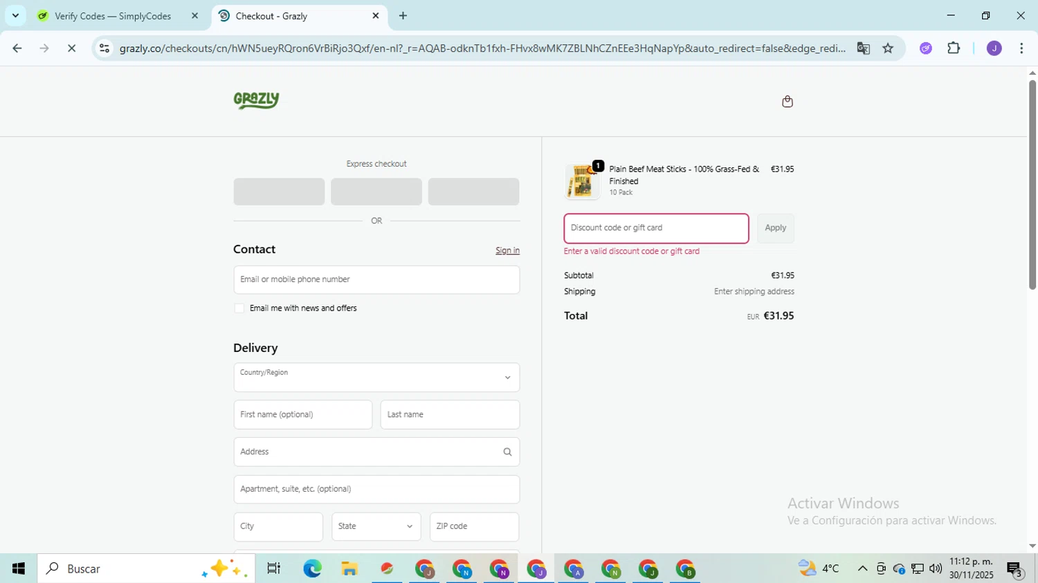Screen dimensions: 1038x583
Task: Click the browser address bar URL
Action: pyautogui.click(x=482, y=48)
